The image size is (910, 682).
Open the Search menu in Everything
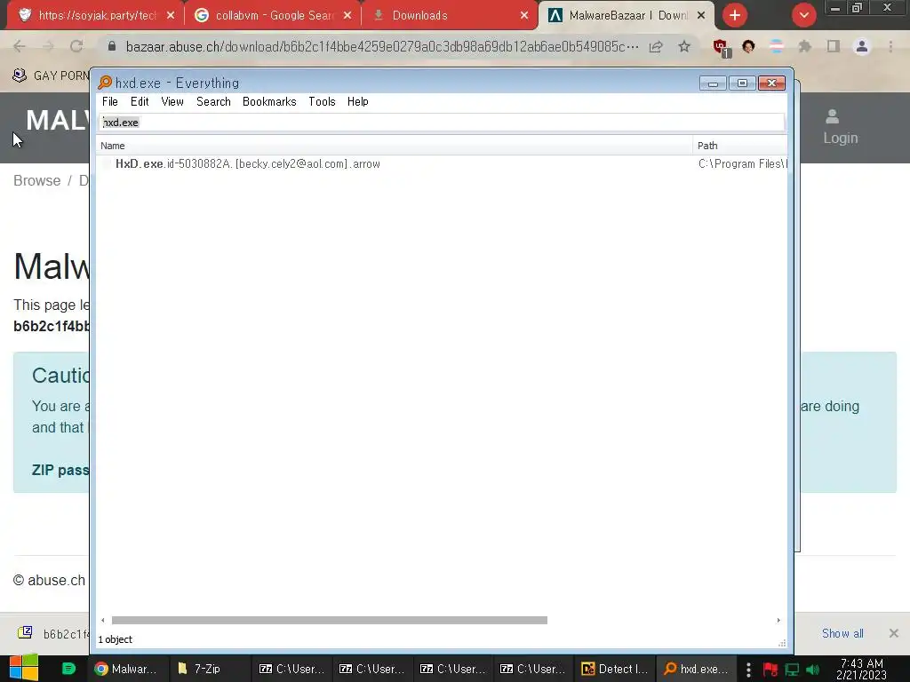pos(213,101)
